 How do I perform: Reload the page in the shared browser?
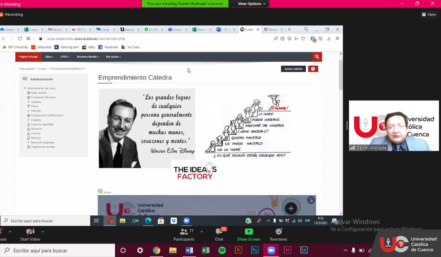(20, 39)
